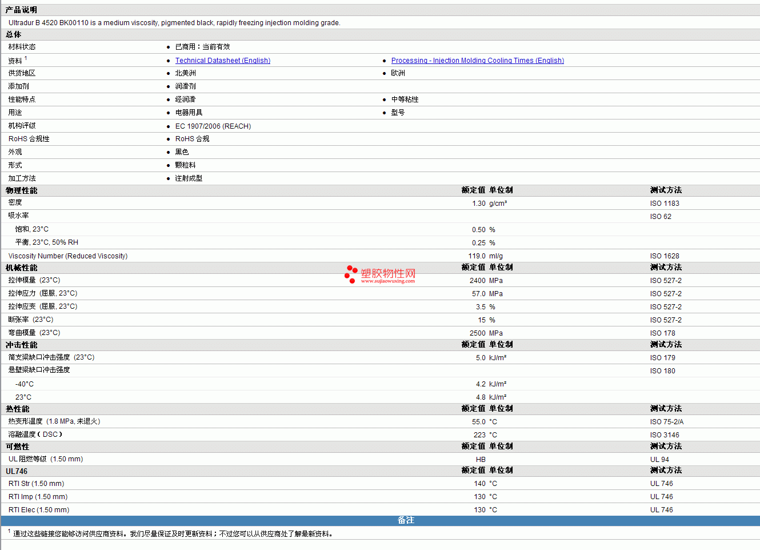Image resolution: width=760 pixels, height=550 pixels.
Task: Select the "密度" row label
Action: coord(15,202)
